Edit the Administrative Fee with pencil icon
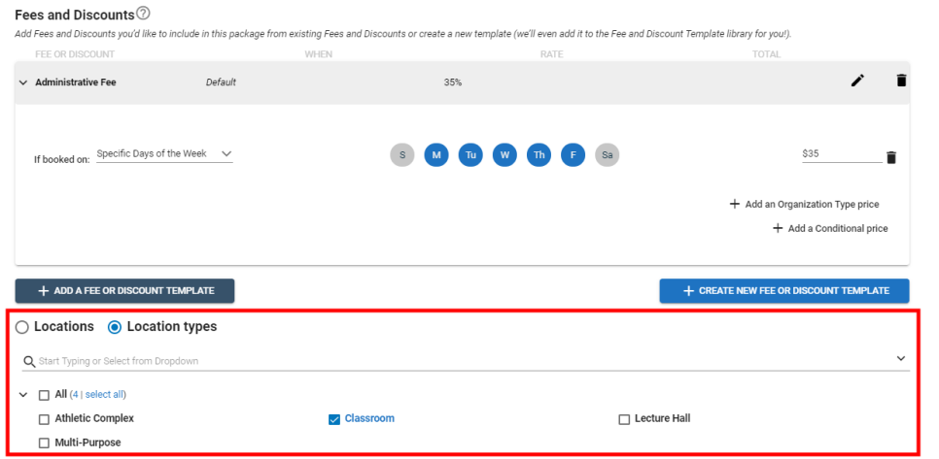Screen dimensions: 939x459 tap(857, 81)
